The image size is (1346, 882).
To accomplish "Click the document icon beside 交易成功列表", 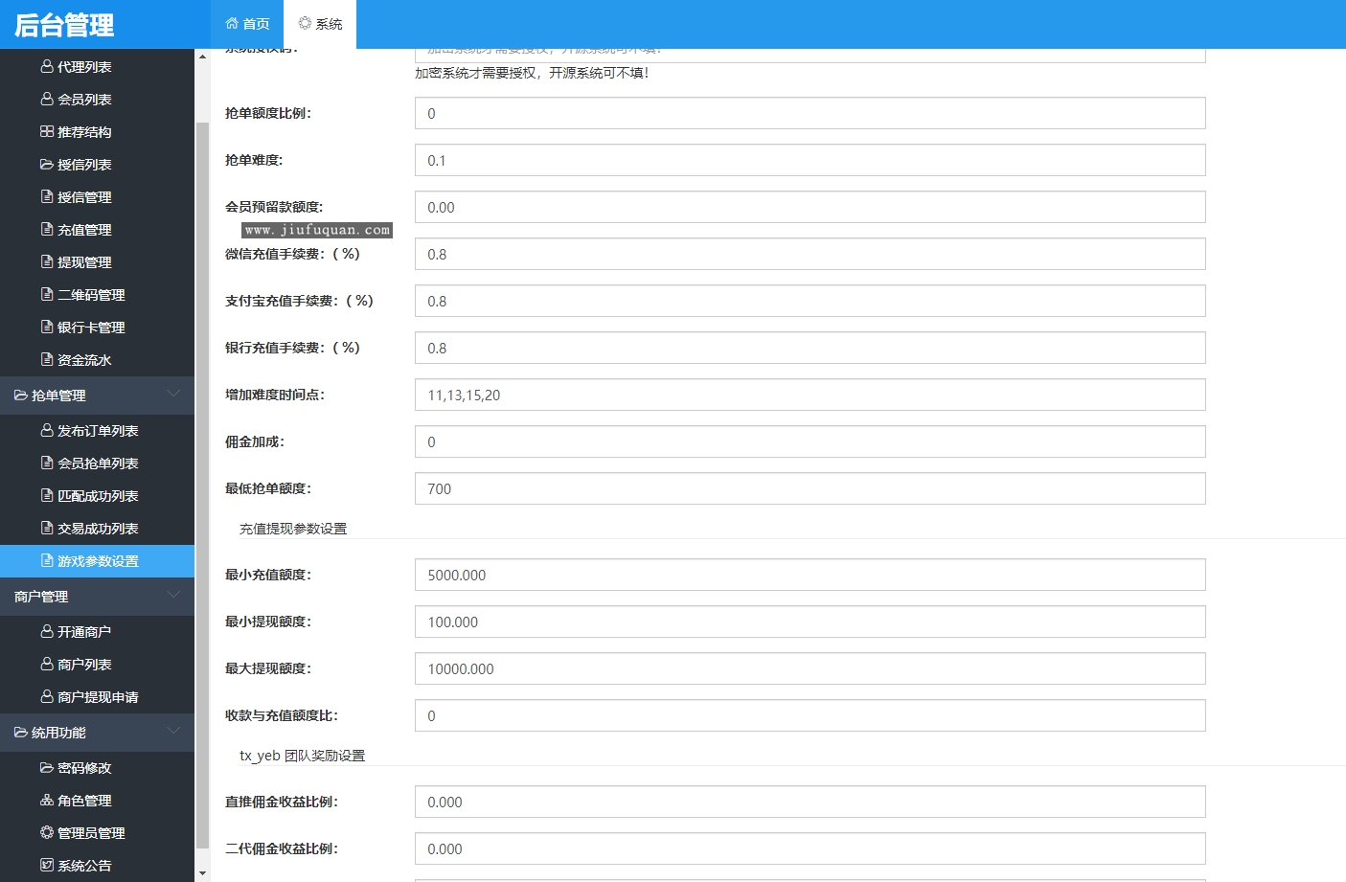I will 47,529.
